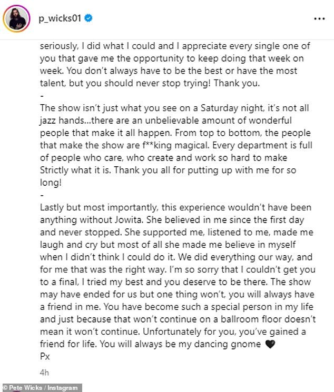Click the 4h post timestamp
Screen dimensions: 334x392
(x=44, y=373)
